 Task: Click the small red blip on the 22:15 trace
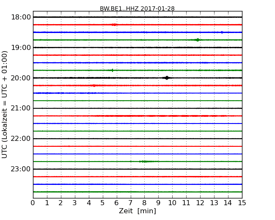click(69, 146)
